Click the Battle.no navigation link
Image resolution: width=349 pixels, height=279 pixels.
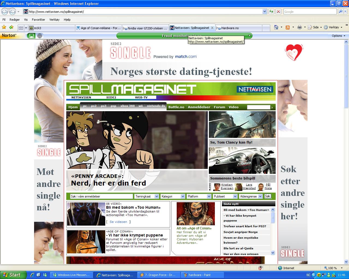click(x=176, y=107)
